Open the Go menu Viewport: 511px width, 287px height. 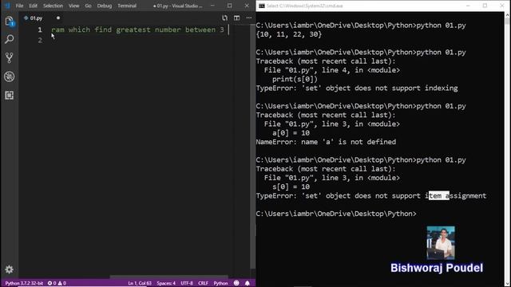click(88, 6)
